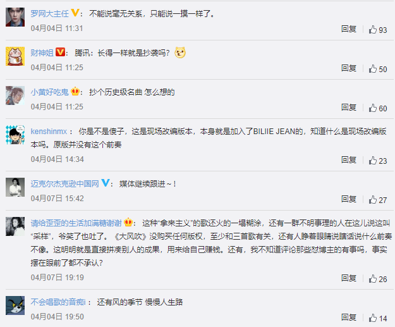Click the Tom cat avatar of 不会唱歌的音痴i

coord(15,305)
